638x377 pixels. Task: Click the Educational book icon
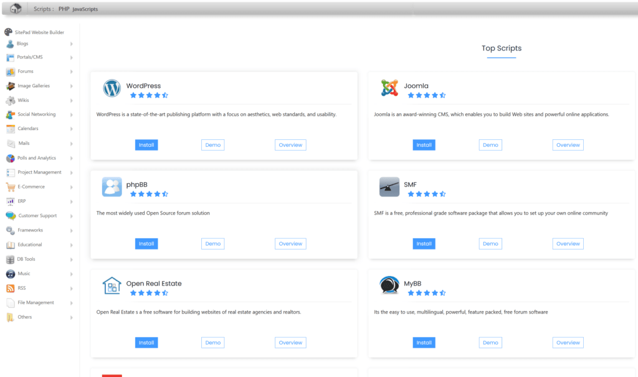pos(11,245)
